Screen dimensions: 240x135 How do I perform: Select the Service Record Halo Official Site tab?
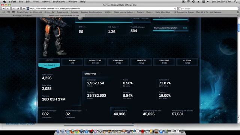[x=64, y=15]
